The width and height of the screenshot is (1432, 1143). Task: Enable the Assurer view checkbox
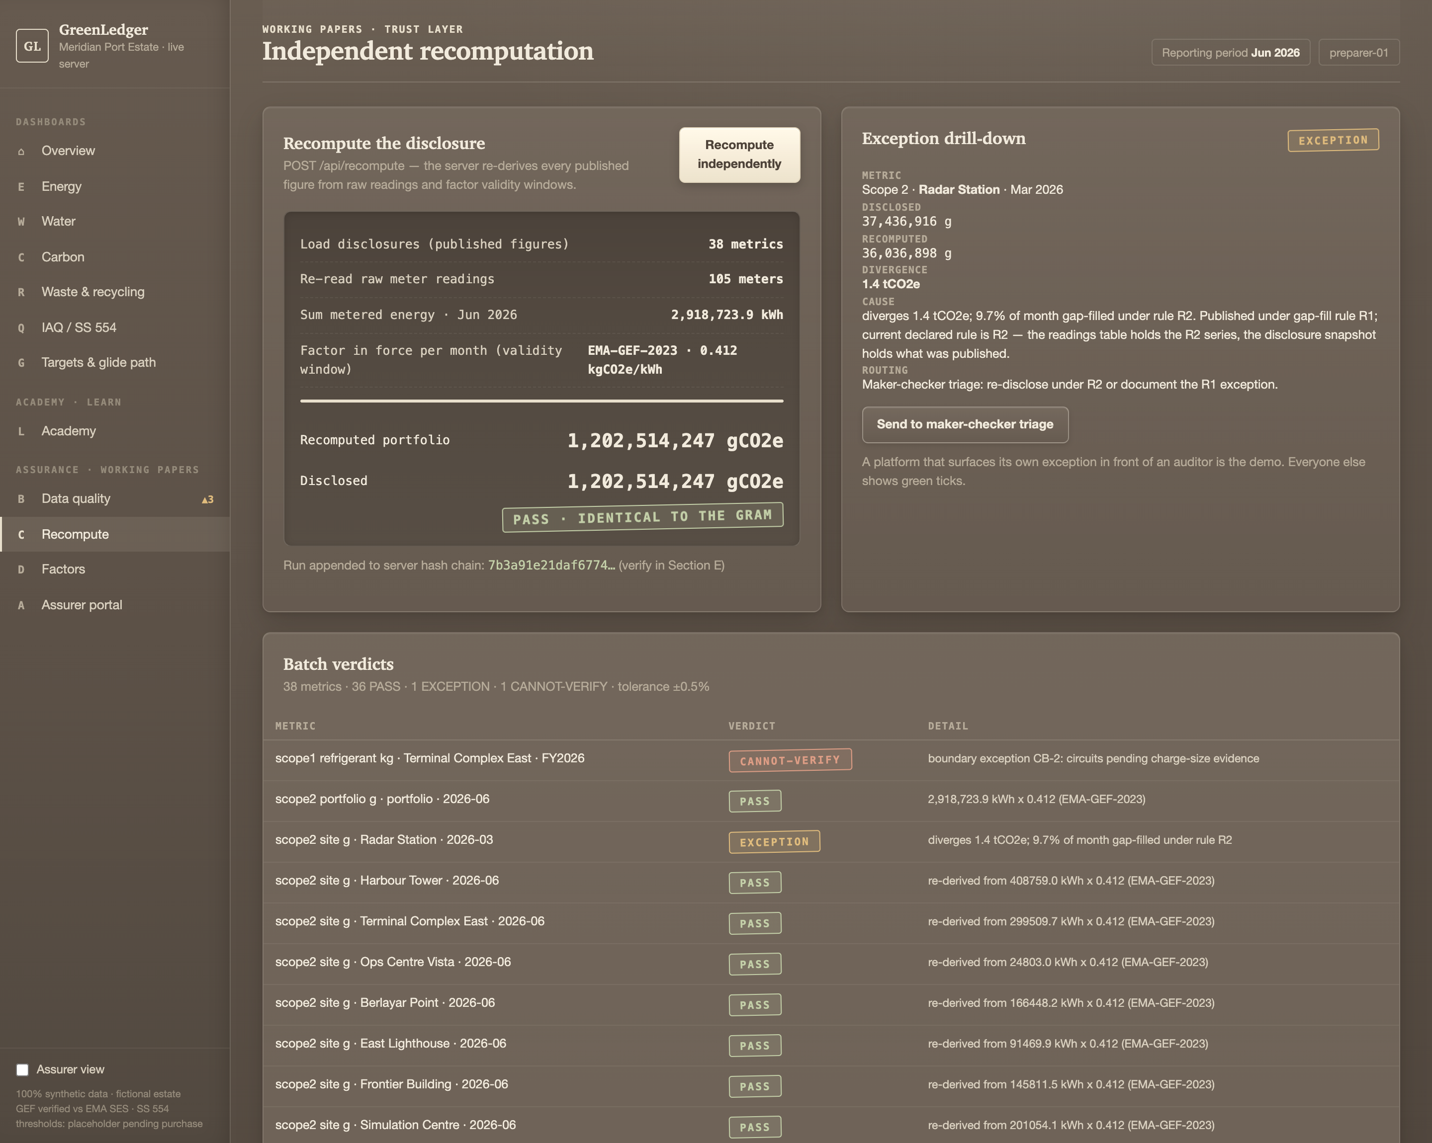click(x=22, y=1069)
